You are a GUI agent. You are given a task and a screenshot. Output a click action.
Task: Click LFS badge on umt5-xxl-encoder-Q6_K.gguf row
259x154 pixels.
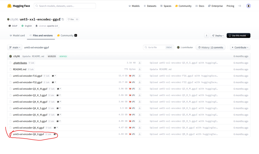(x=132, y=128)
